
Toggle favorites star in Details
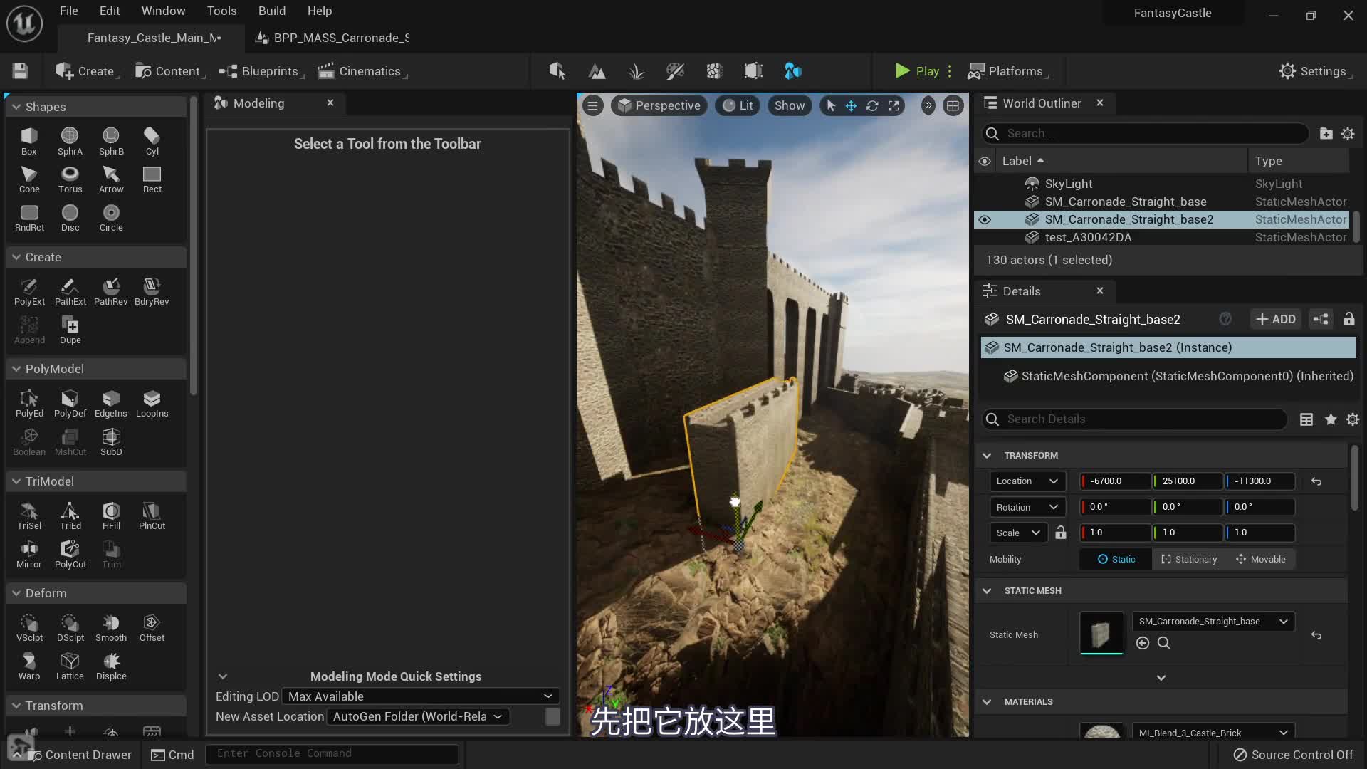pyautogui.click(x=1330, y=419)
